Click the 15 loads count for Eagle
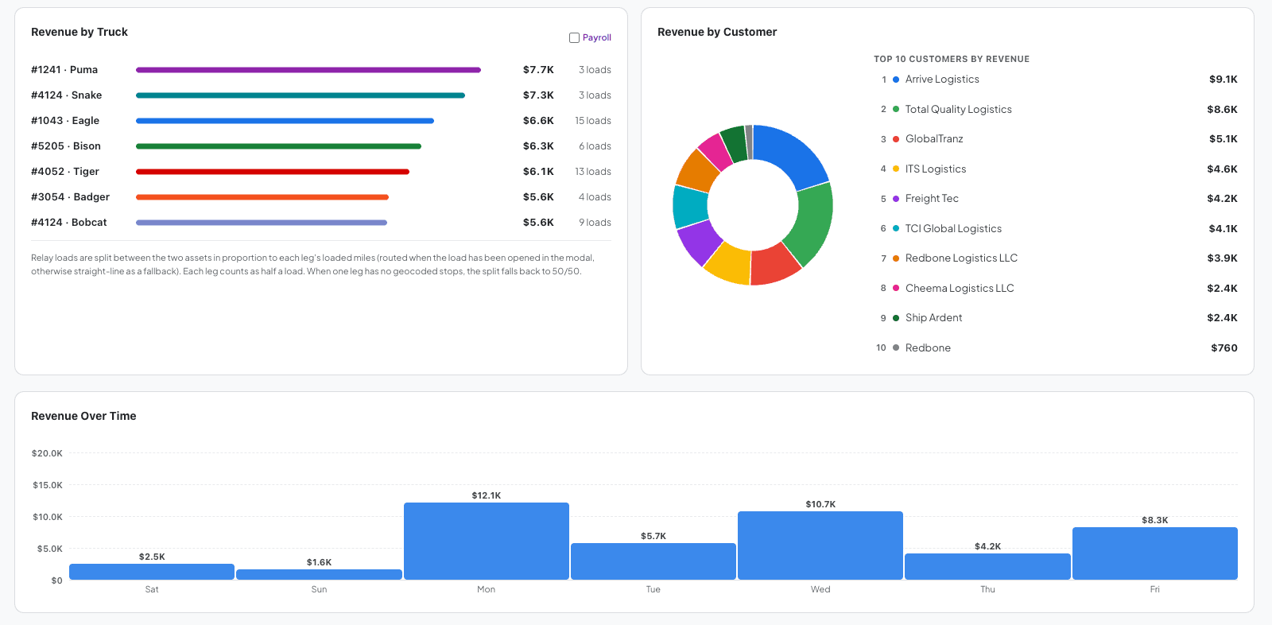The height and width of the screenshot is (625, 1272). pyautogui.click(x=593, y=121)
